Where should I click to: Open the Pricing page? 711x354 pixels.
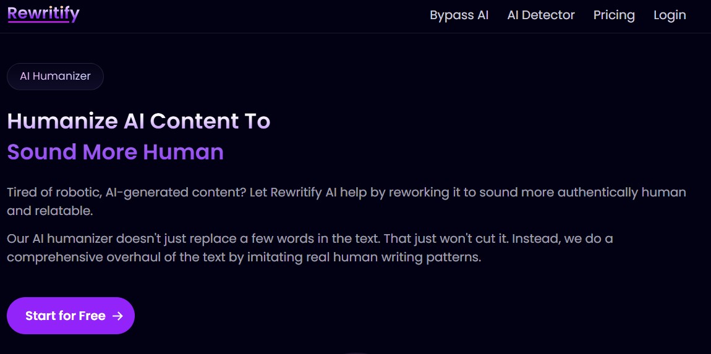coord(614,15)
